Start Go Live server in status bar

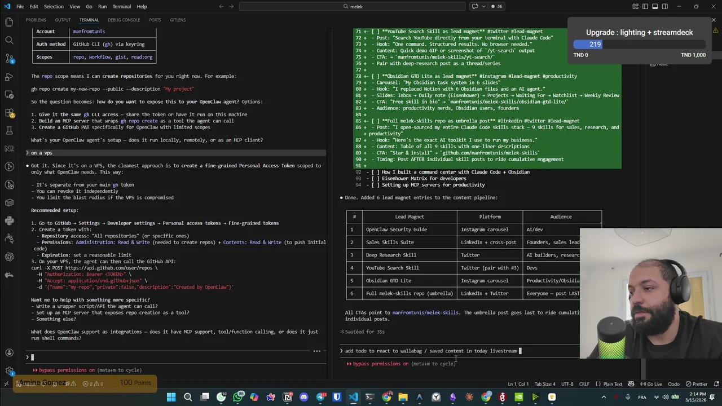click(650, 384)
